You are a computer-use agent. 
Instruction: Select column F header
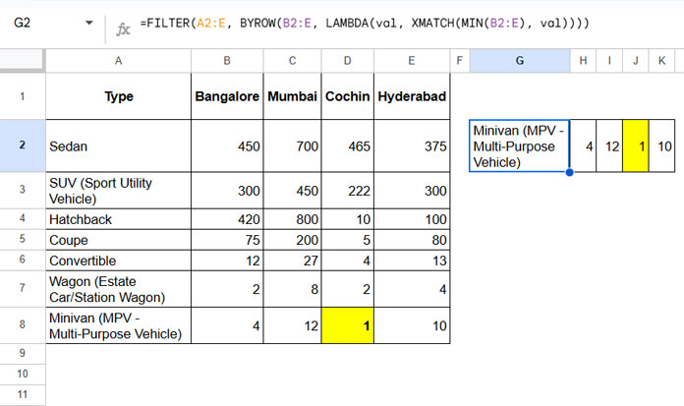pyautogui.click(x=459, y=61)
